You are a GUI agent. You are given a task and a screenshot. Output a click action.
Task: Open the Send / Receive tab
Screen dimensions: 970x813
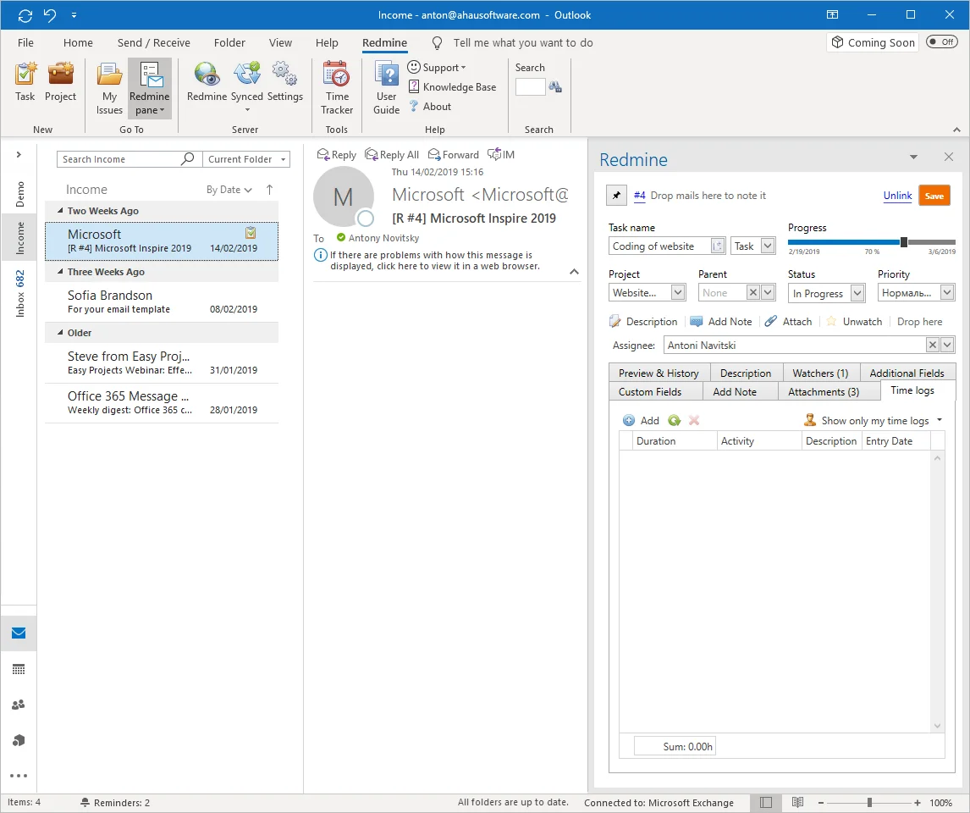154,42
